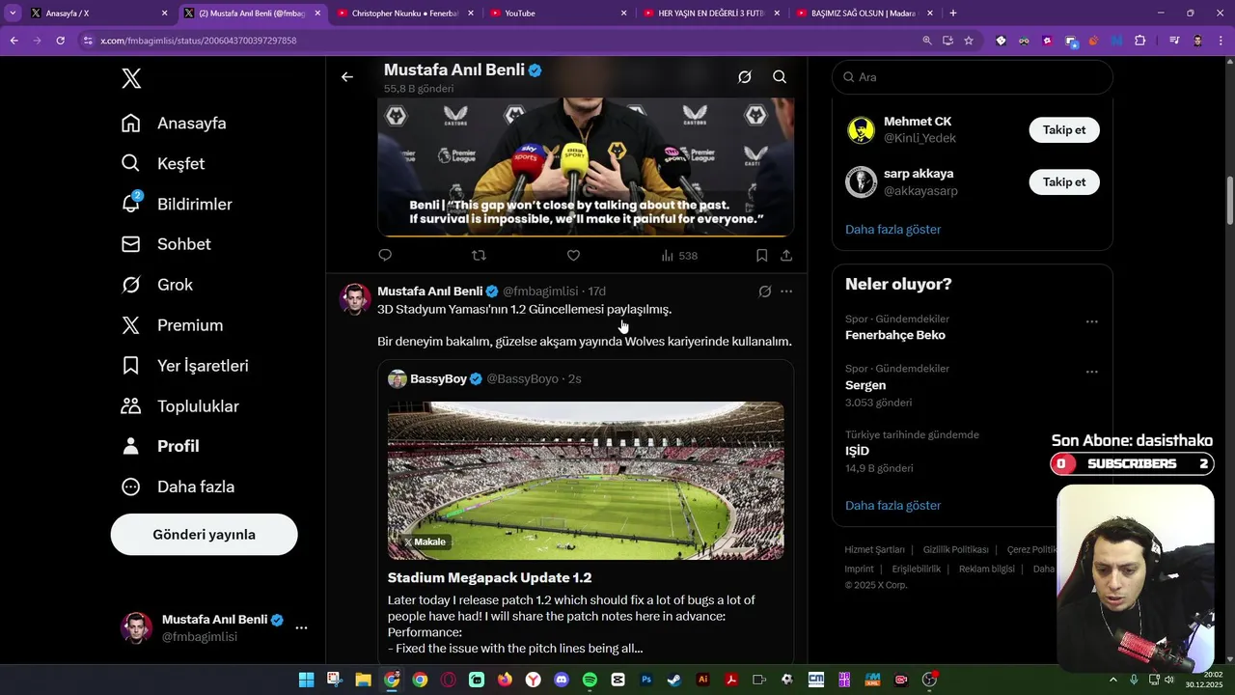Image resolution: width=1235 pixels, height=695 pixels.
Task: Open the Extensions puzzle icon in the toolbar
Action: point(1140,41)
